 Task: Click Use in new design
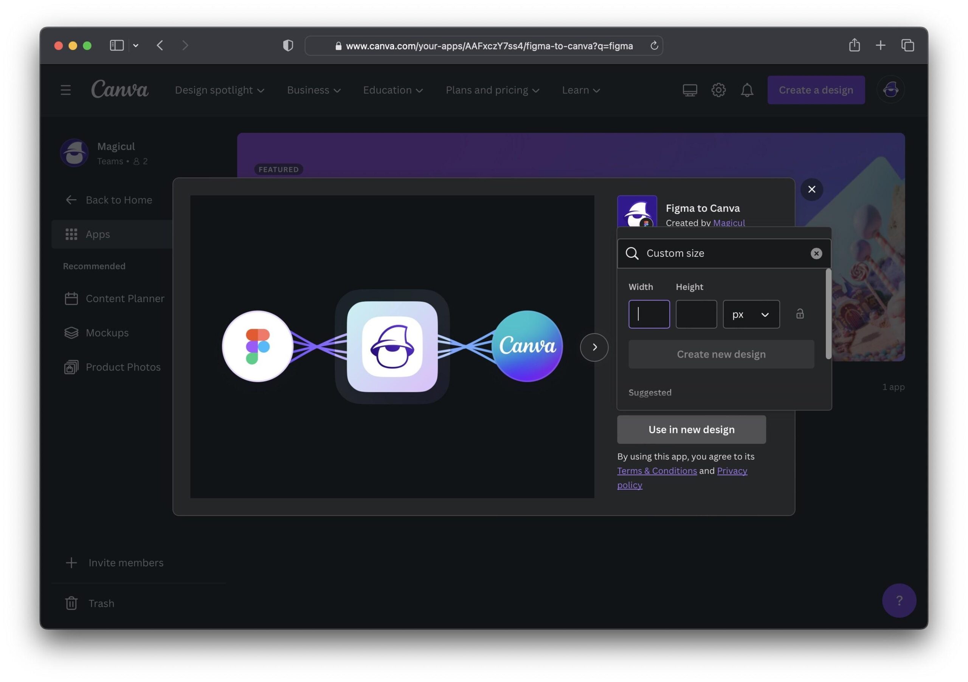coord(691,429)
